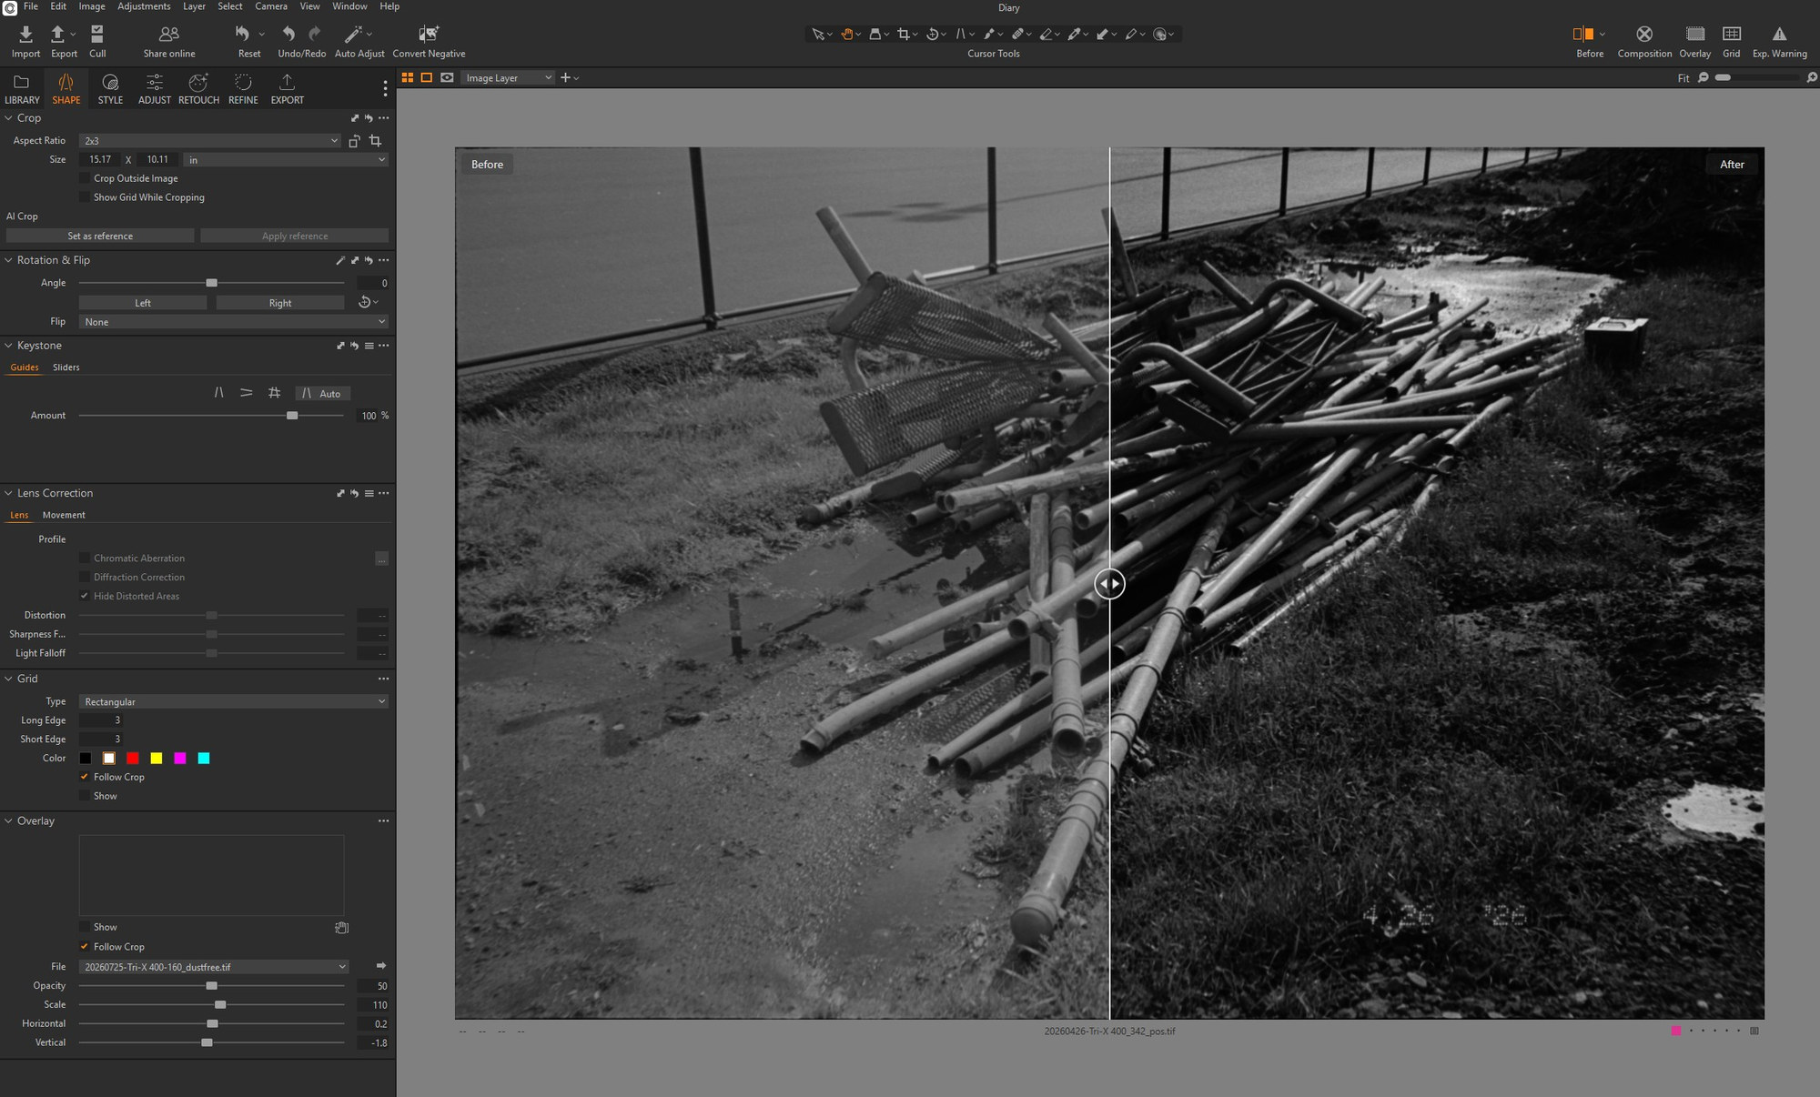This screenshot has width=1820, height=1097.
Task: Click the Keystone grid guide icon
Action: [274, 393]
